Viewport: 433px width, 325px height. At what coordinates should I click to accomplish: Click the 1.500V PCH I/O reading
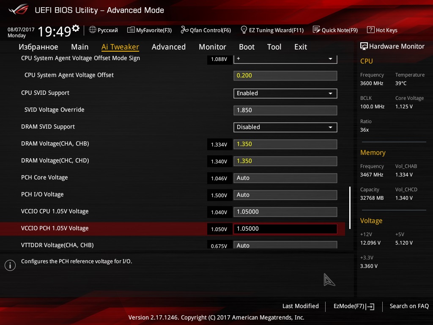click(x=219, y=196)
